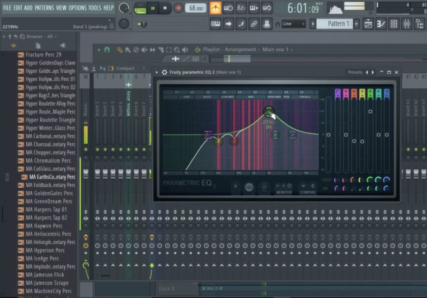Adjust the main volume knob

coord(124,8)
